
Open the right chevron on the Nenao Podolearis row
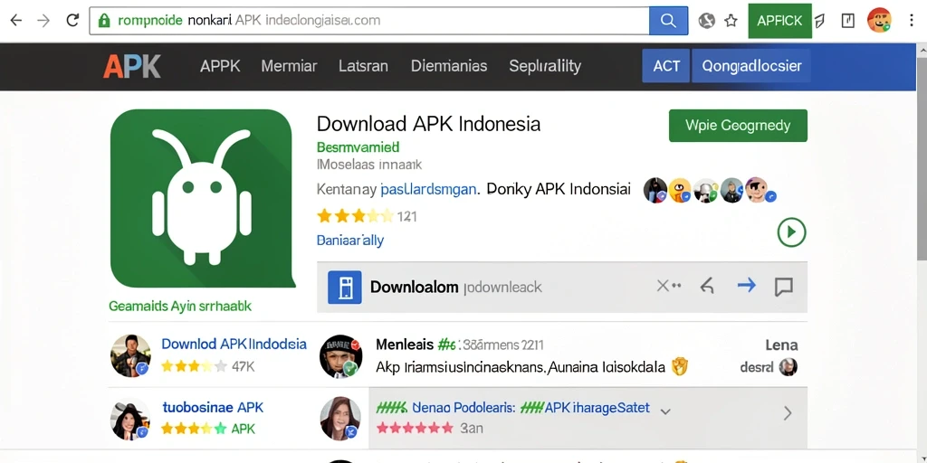click(x=788, y=412)
